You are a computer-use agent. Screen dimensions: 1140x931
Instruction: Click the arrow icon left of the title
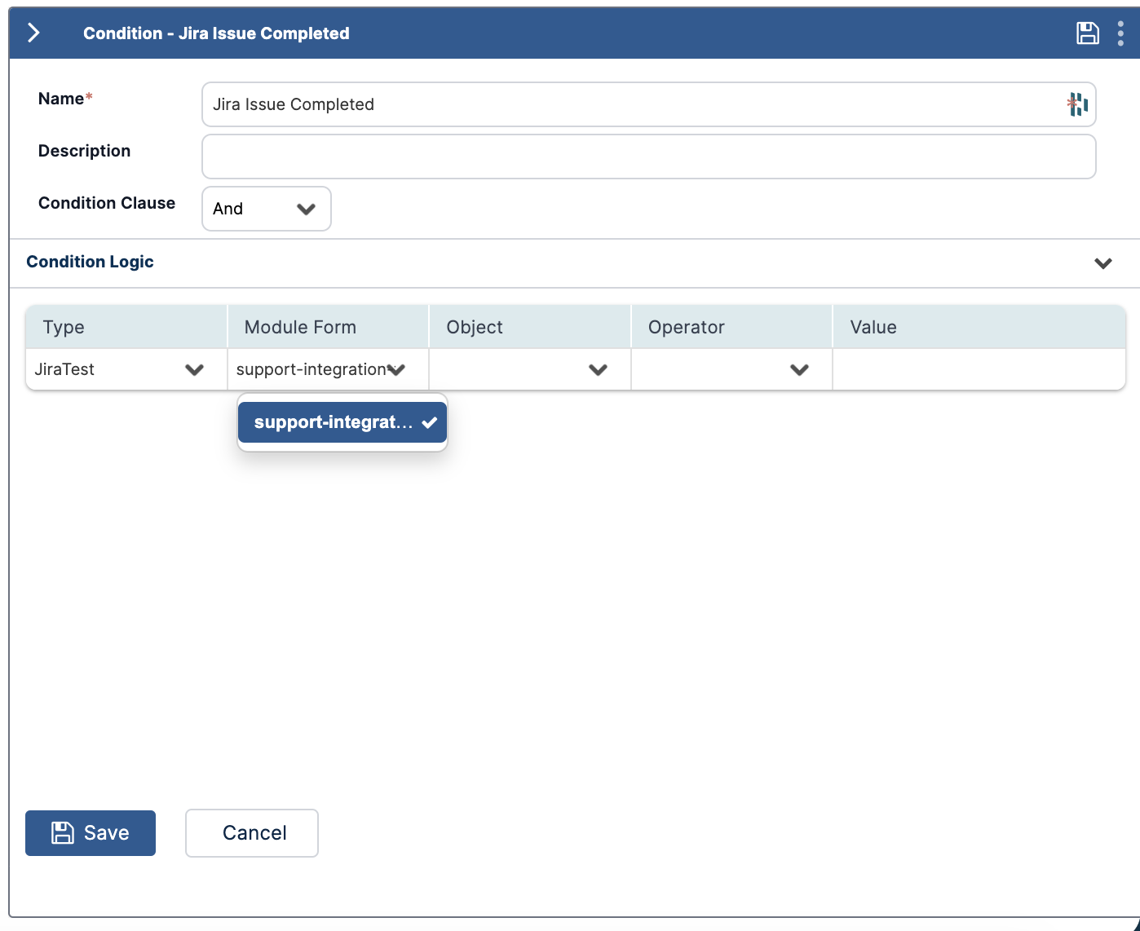point(33,33)
